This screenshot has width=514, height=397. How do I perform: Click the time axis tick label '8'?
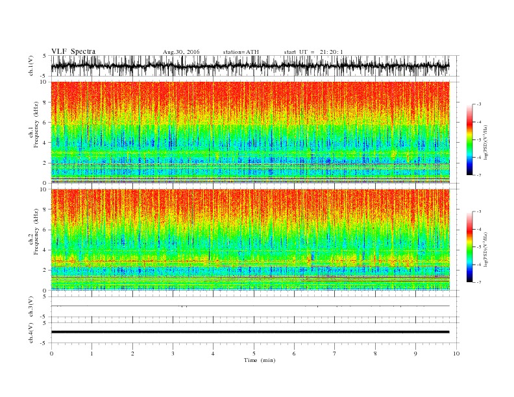[375, 354]
